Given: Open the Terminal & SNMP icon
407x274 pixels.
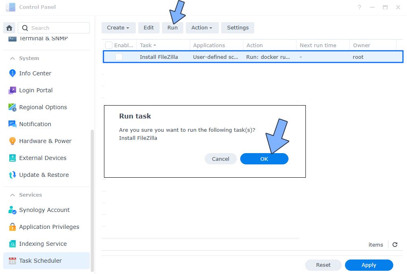Looking at the screenshot, I should tap(12, 38).
